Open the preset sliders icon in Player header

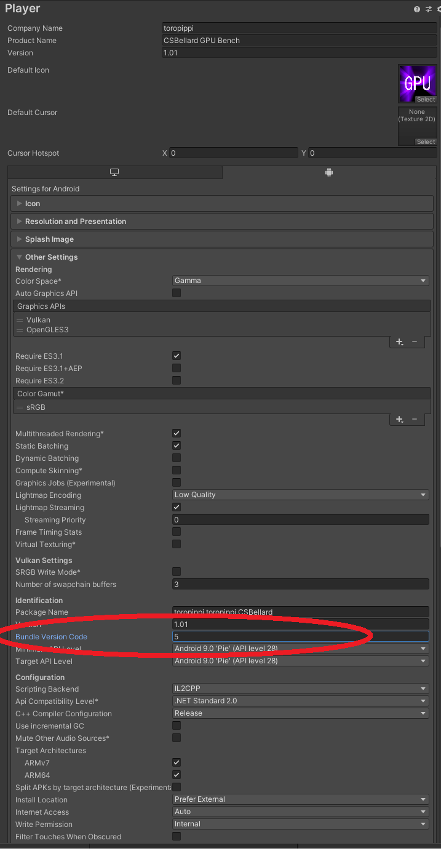[428, 9]
